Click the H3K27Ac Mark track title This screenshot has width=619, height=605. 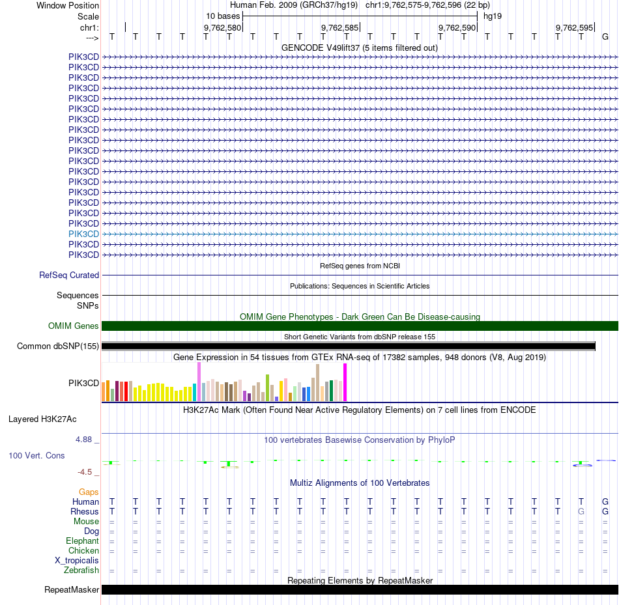click(360, 410)
